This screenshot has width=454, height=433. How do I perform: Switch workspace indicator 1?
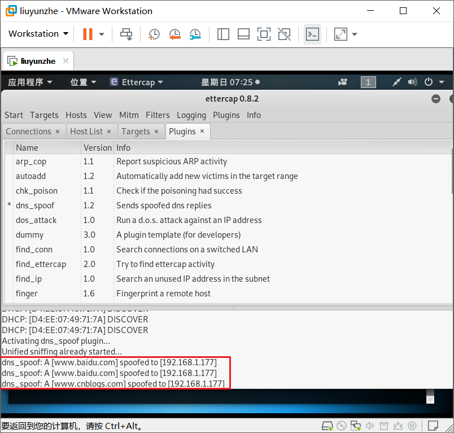pyautogui.click(x=368, y=82)
